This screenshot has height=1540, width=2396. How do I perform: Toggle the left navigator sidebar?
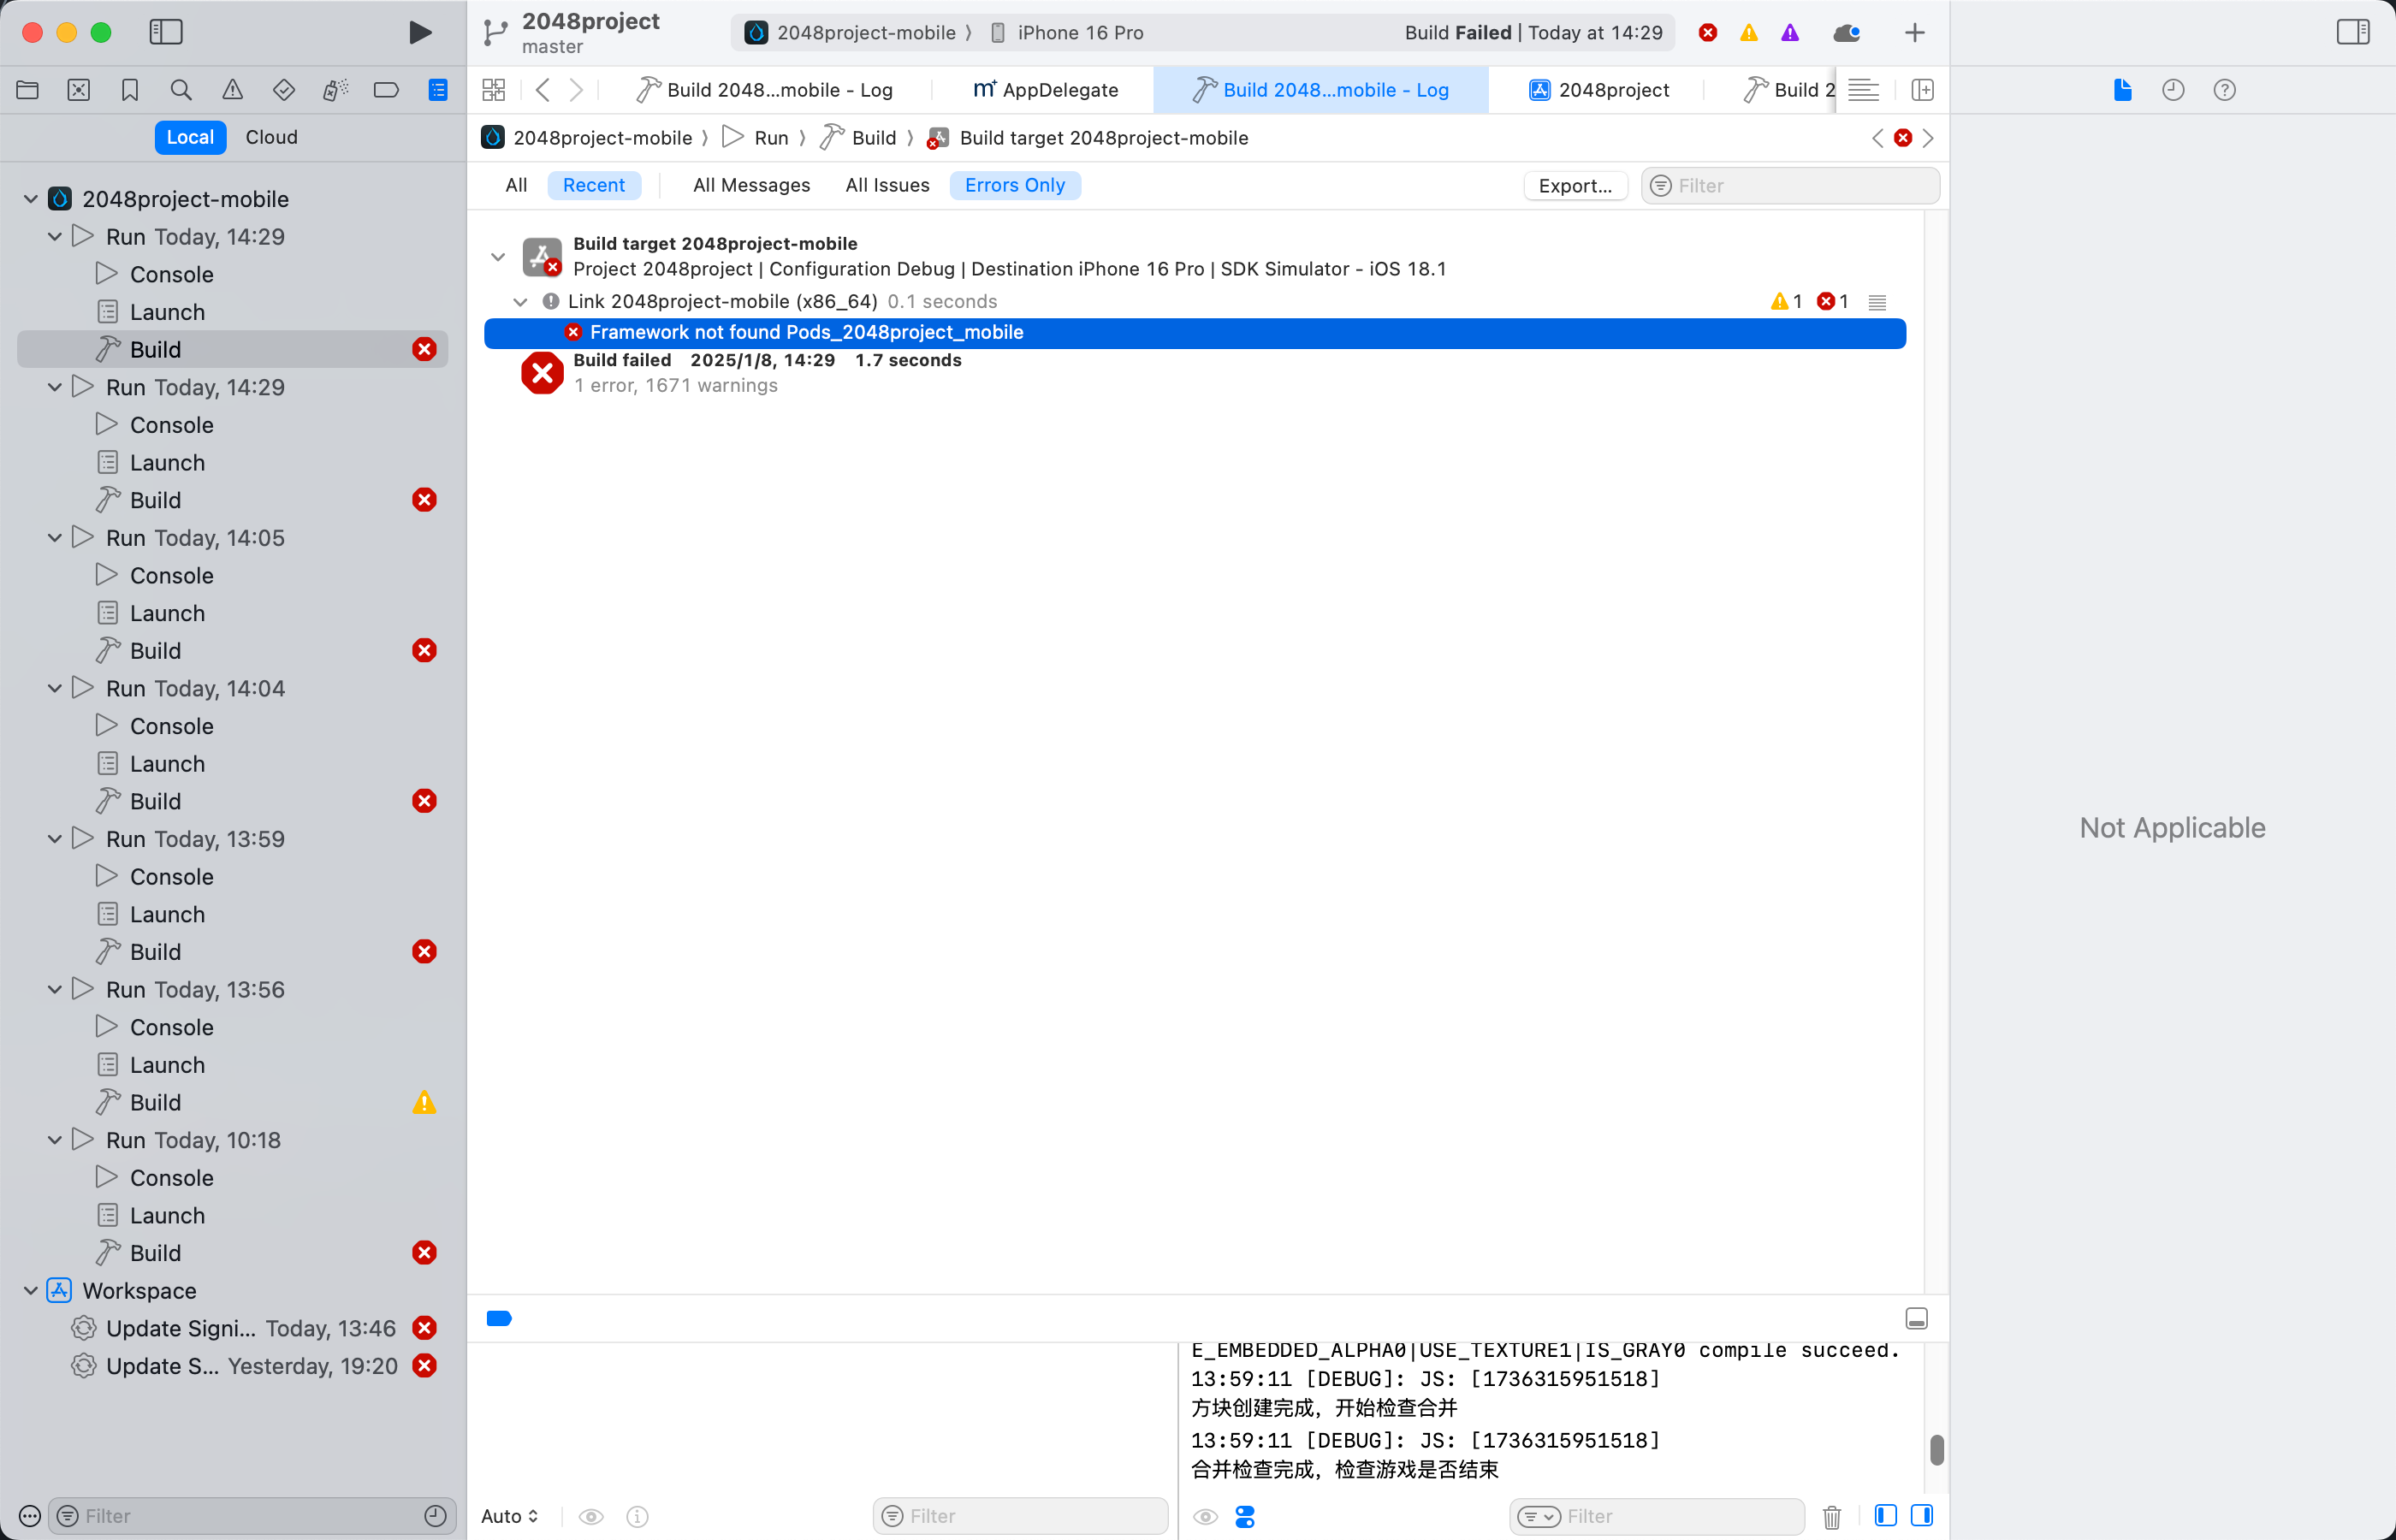click(166, 32)
